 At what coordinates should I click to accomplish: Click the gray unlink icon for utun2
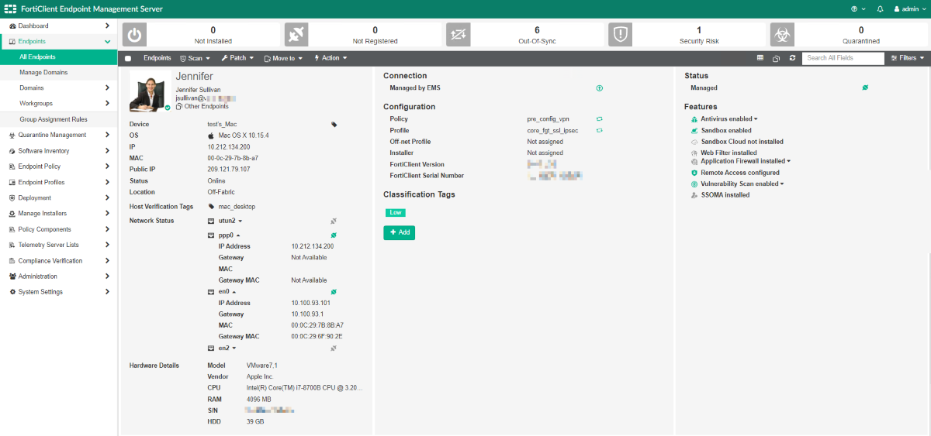point(334,221)
